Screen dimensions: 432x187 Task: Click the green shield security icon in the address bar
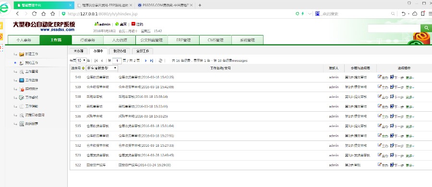[64, 14]
